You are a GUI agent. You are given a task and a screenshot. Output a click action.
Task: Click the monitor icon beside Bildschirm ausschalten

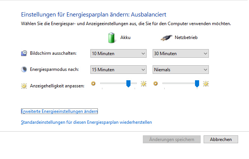point(24,53)
